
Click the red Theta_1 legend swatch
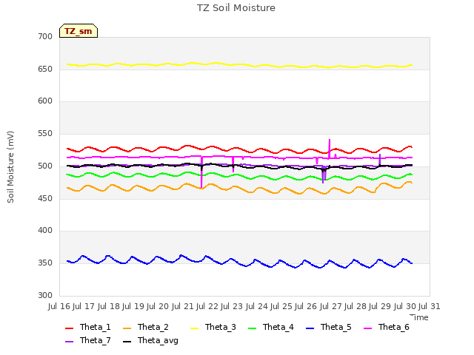69,328
